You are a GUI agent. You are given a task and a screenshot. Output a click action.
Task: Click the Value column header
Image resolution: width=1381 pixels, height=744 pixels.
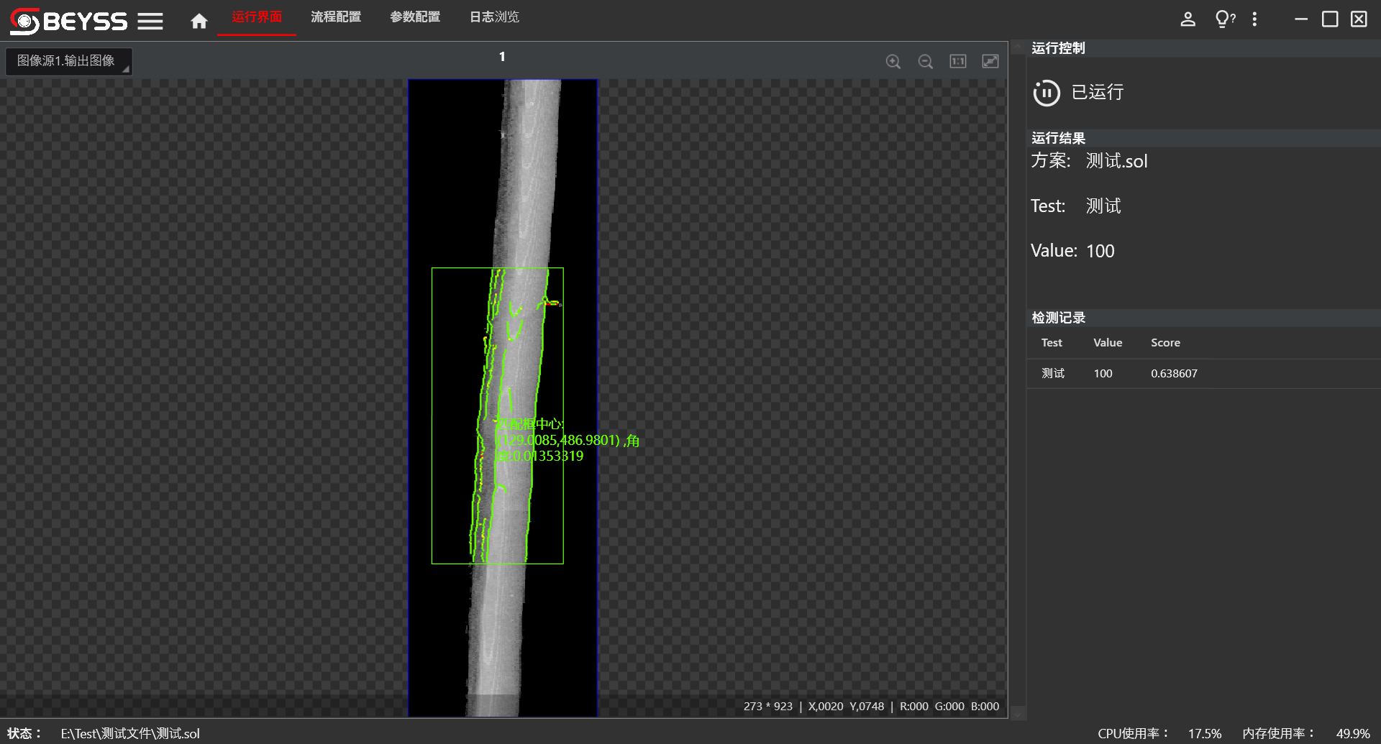tap(1108, 343)
